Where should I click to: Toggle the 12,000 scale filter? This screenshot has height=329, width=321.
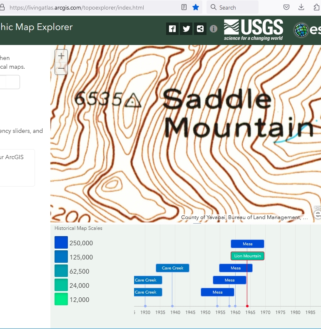61,299
